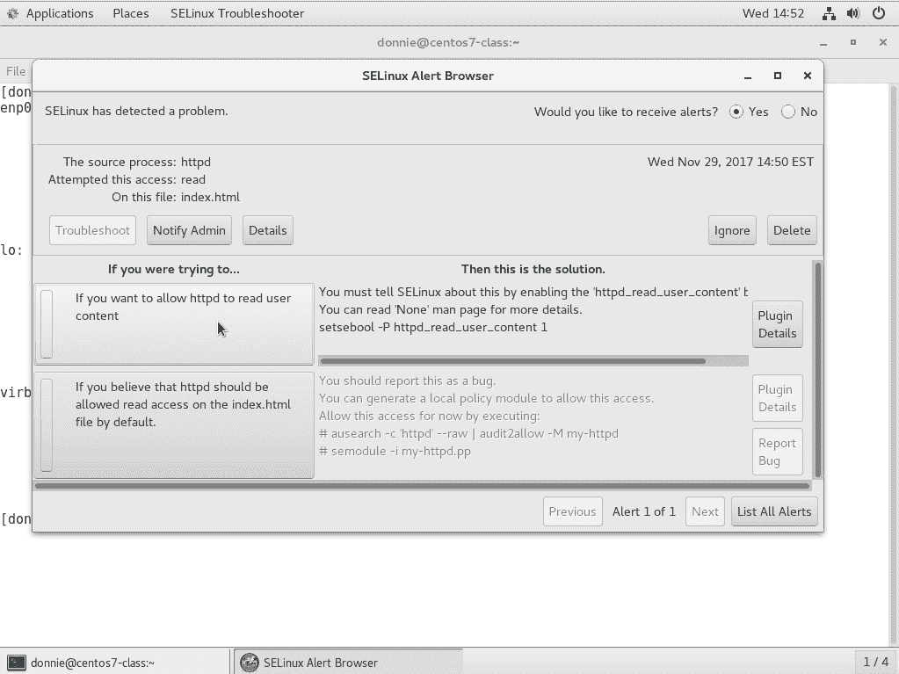Click the Details button
This screenshot has height=674, width=899.
tap(268, 230)
